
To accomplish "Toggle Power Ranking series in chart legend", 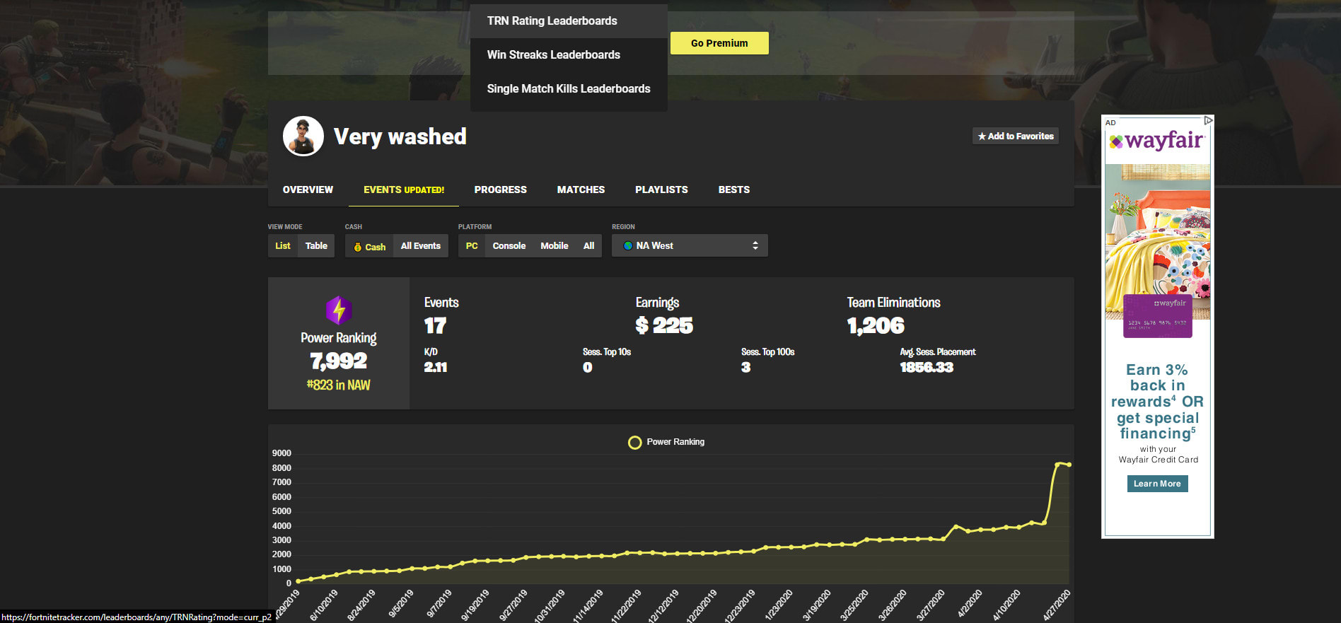I will [x=666, y=442].
